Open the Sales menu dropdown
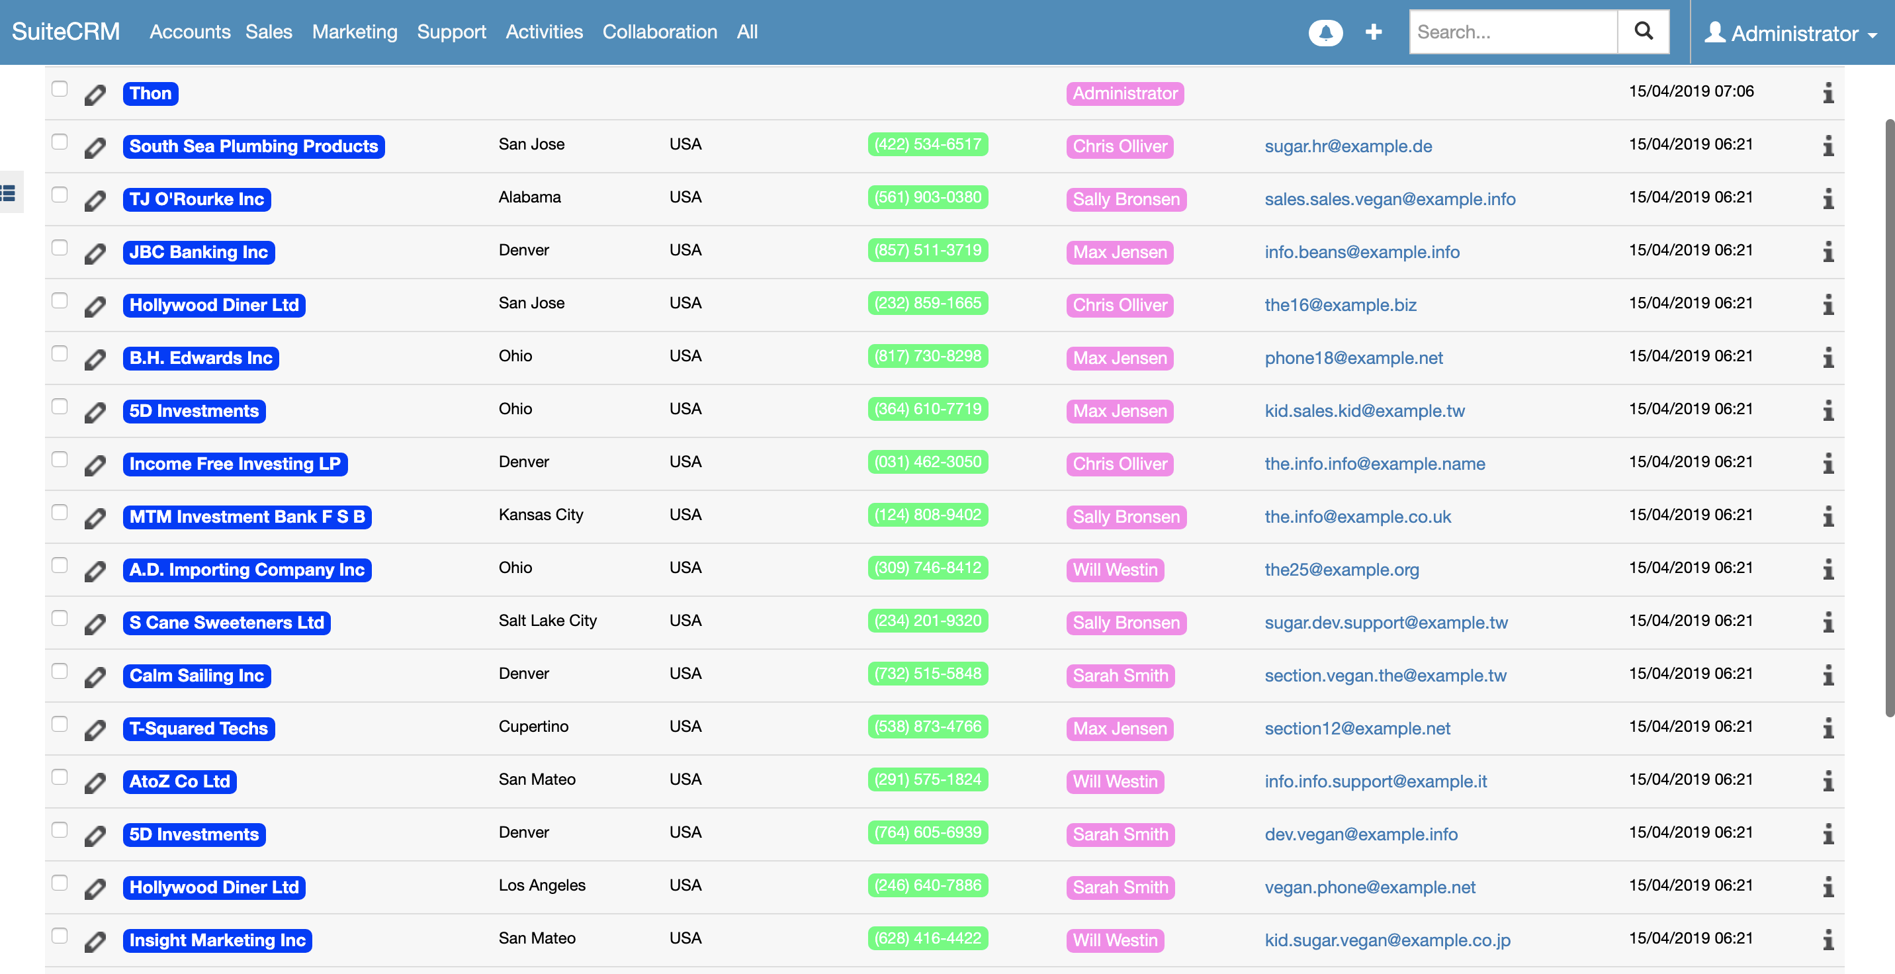Screen dimensions: 1895x974 click(269, 32)
